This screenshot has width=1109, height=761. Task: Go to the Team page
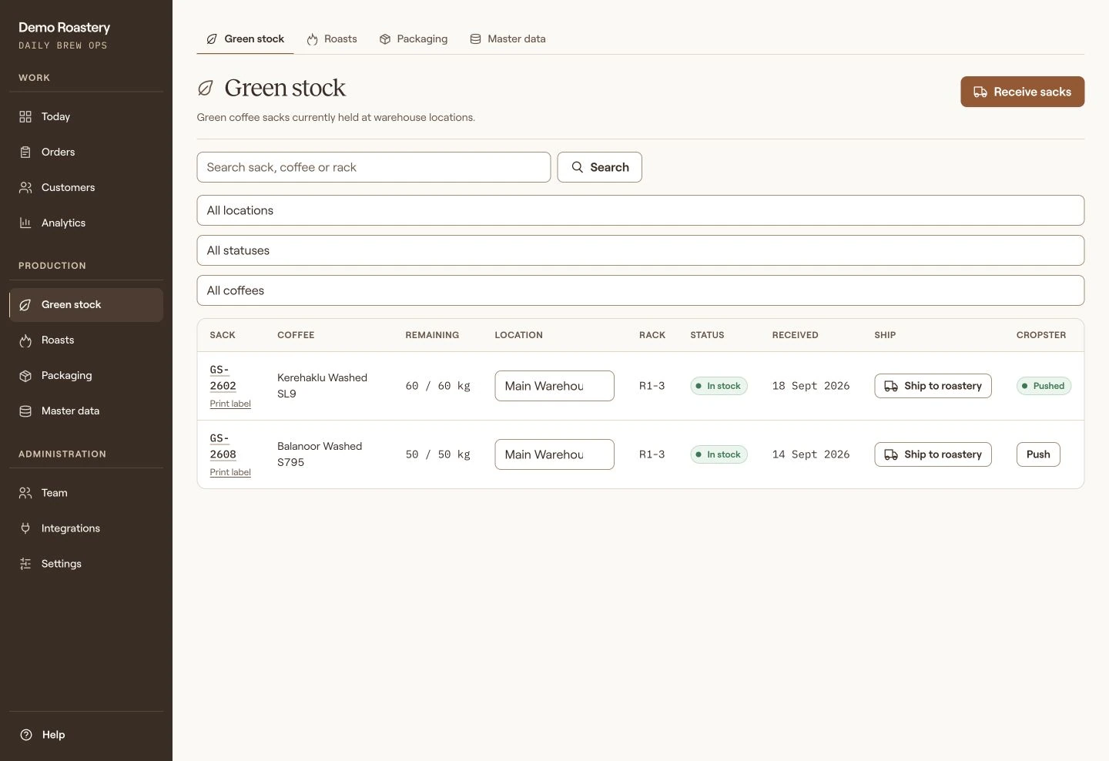click(86, 493)
